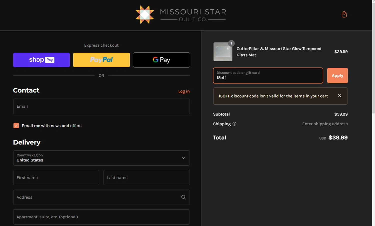Click the 'Enter shipping address' text
Image resolution: width=375 pixels, height=226 pixels.
(x=325, y=124)
